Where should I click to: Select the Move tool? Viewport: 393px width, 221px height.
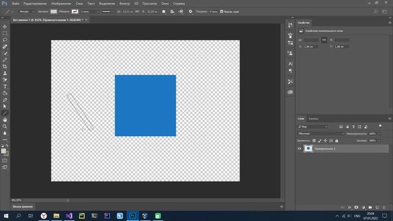pos(5,26)
